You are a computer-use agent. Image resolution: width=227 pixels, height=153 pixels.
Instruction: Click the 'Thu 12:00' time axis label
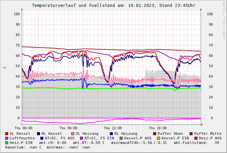click(x=113, y=128)
